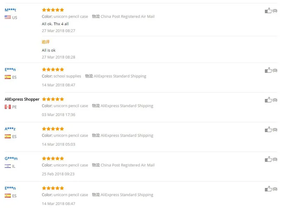The image size is (281, 210).
Task: Open first E***n reviewer profile
Action: click(x=10, y=70)
